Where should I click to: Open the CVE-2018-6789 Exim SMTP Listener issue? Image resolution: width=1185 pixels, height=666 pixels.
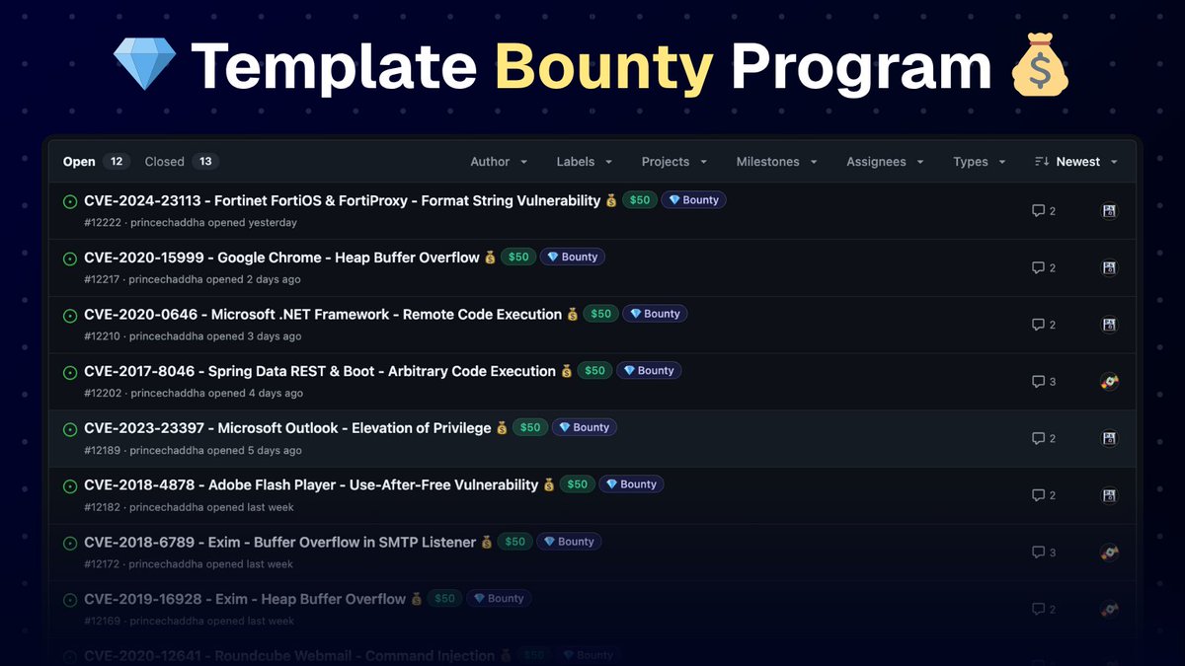click(280, 543)
